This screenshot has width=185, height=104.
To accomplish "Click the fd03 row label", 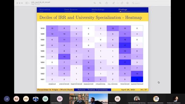I will point(42,68).
